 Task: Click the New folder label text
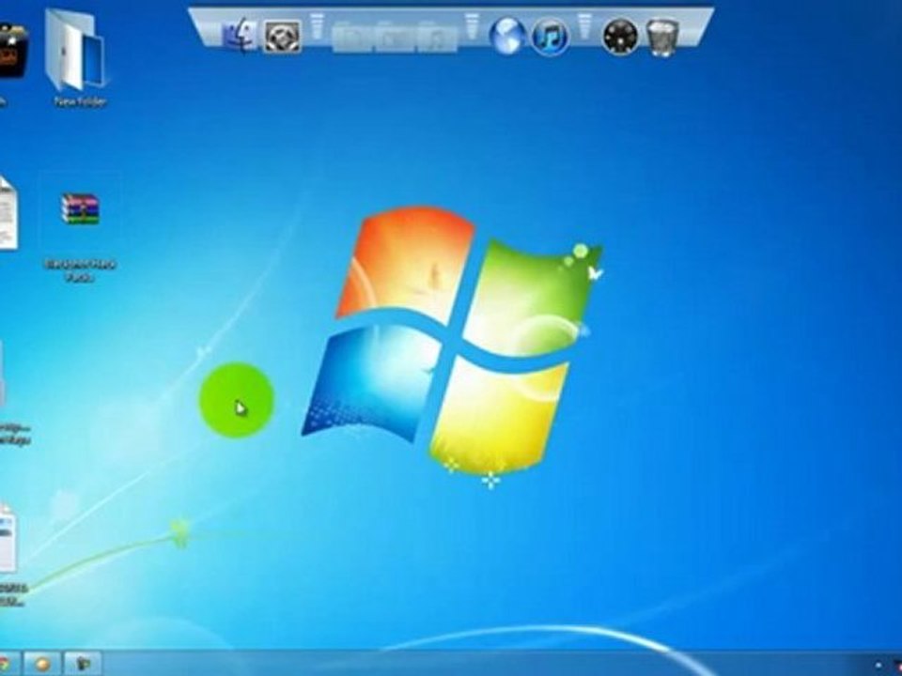(x=80, y=101)
